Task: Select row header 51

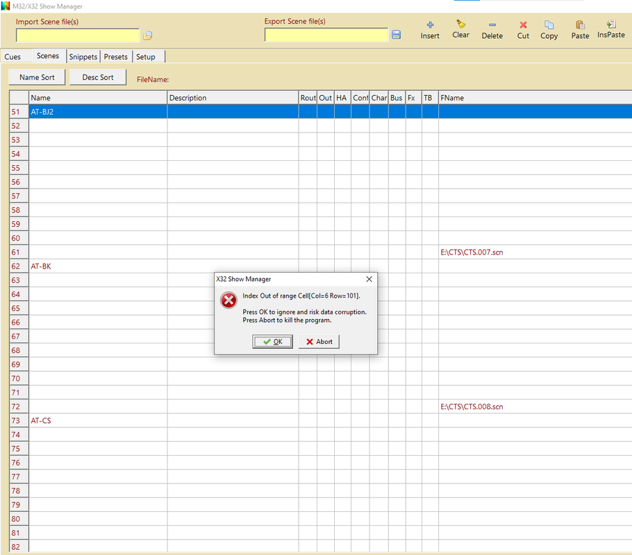Action: 19,112
